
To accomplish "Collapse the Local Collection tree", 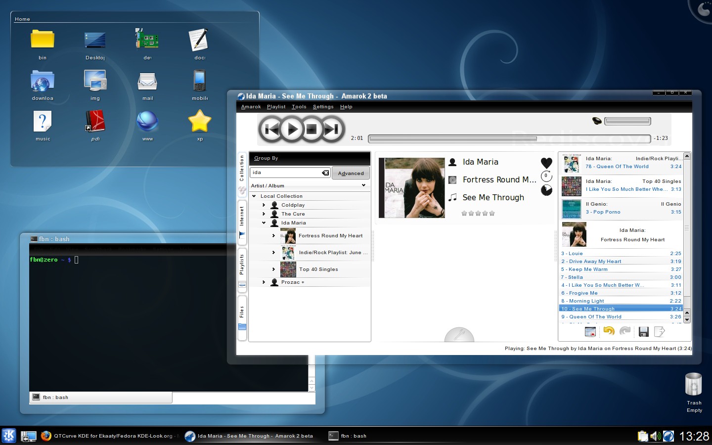I will coord(254,196).
